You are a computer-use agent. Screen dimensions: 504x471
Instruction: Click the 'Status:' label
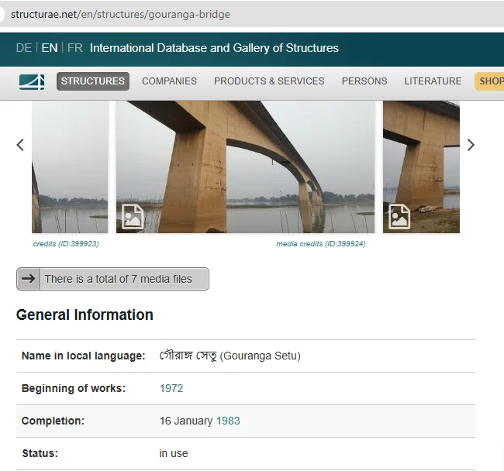40,453
